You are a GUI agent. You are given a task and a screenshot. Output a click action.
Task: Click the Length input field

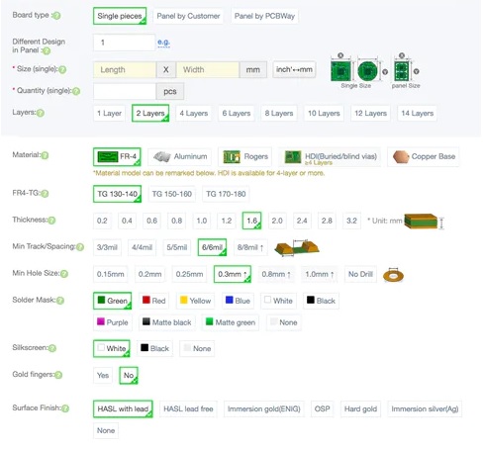[125, 70]
